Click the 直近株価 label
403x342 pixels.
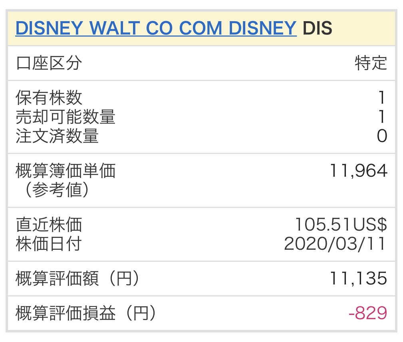49,225
